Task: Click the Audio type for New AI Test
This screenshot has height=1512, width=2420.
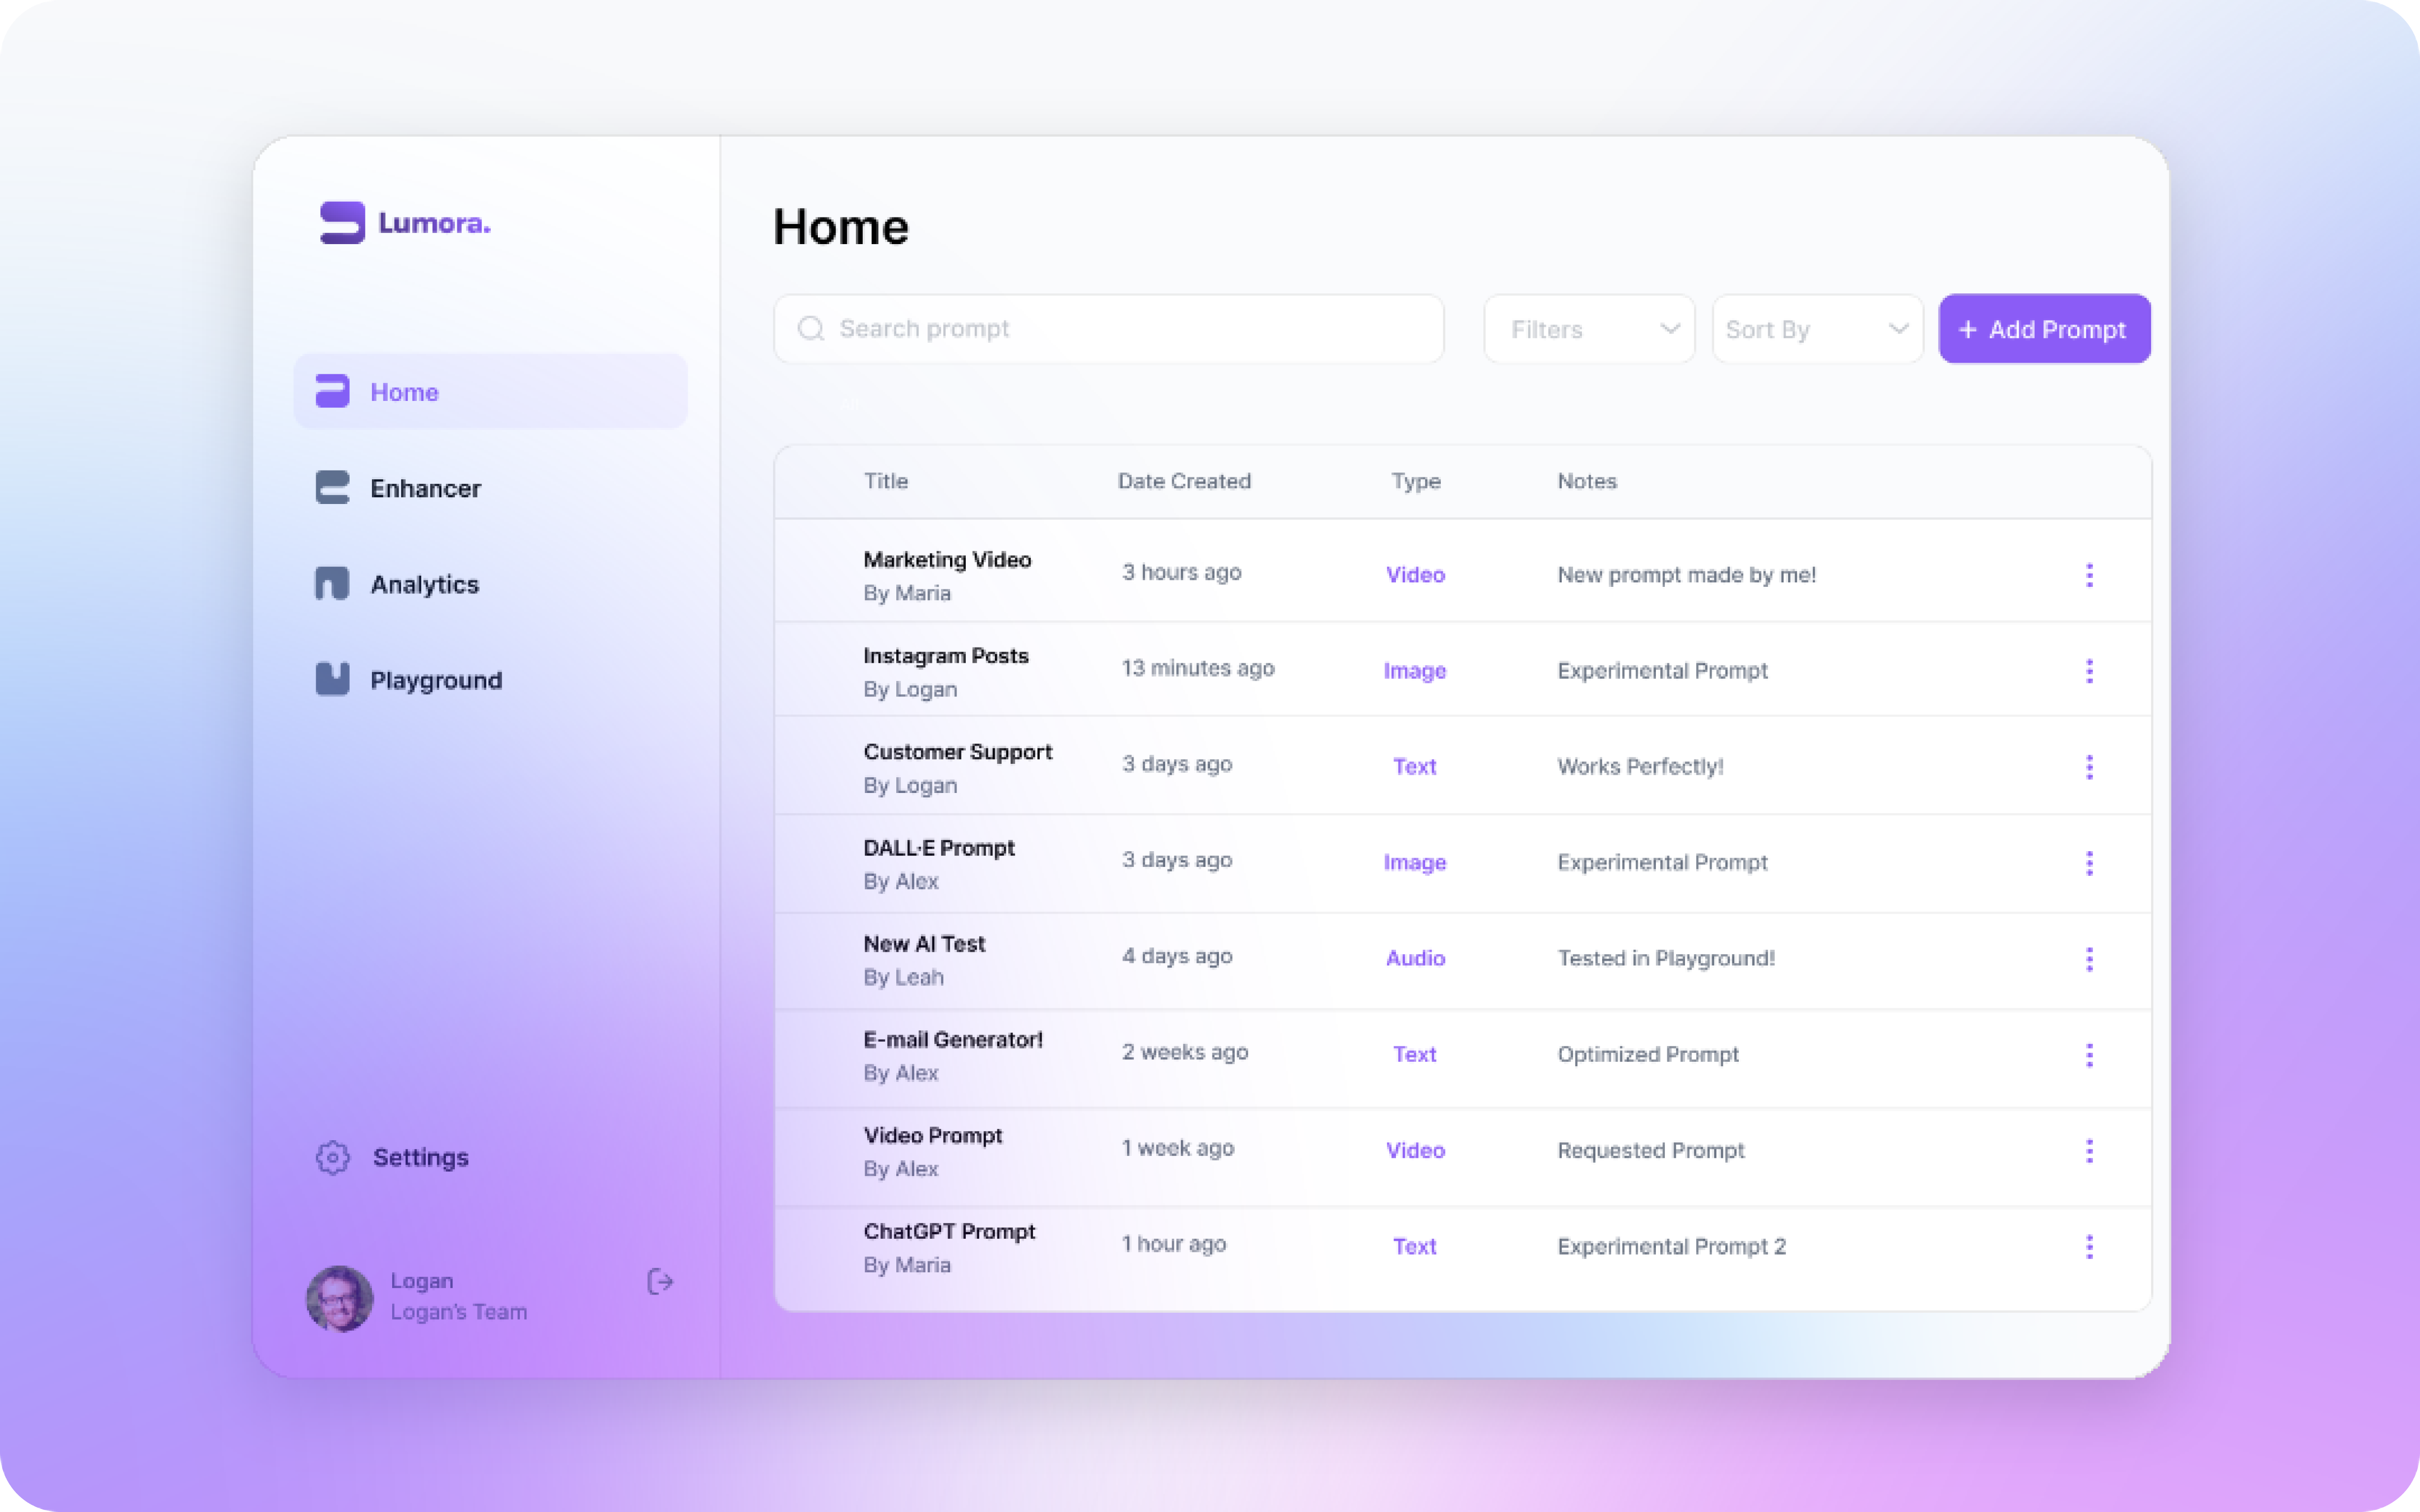Action: pos(1415,956)
